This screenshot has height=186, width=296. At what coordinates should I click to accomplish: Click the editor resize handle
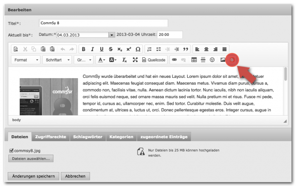tap(285, 121)
